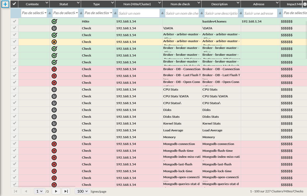Toggle the select-all checkmark in header
The width and height of the screenshot is (307, 196).
click(x=14, y=4)
